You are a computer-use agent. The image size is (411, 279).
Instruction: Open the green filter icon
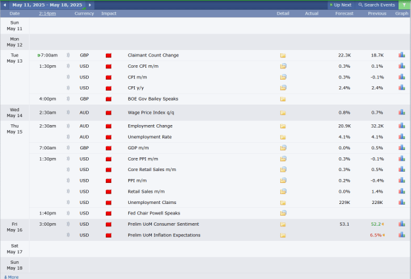[x=404, y=5]
